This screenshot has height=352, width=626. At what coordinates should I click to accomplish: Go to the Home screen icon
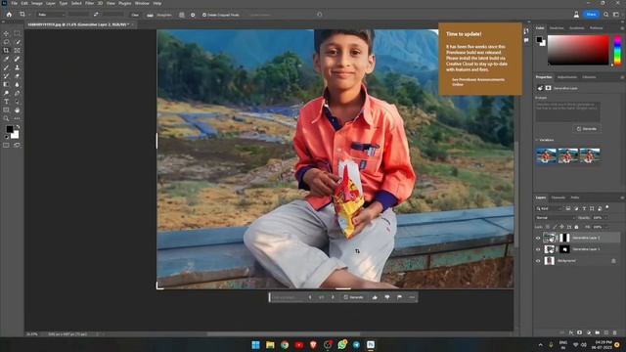[9, 15]
